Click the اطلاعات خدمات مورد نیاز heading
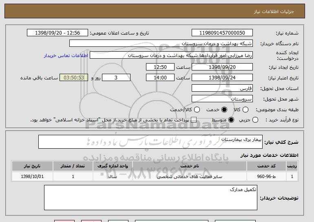Image resolution: width=314 pixels, height=222 pixels. click(269, 155)
